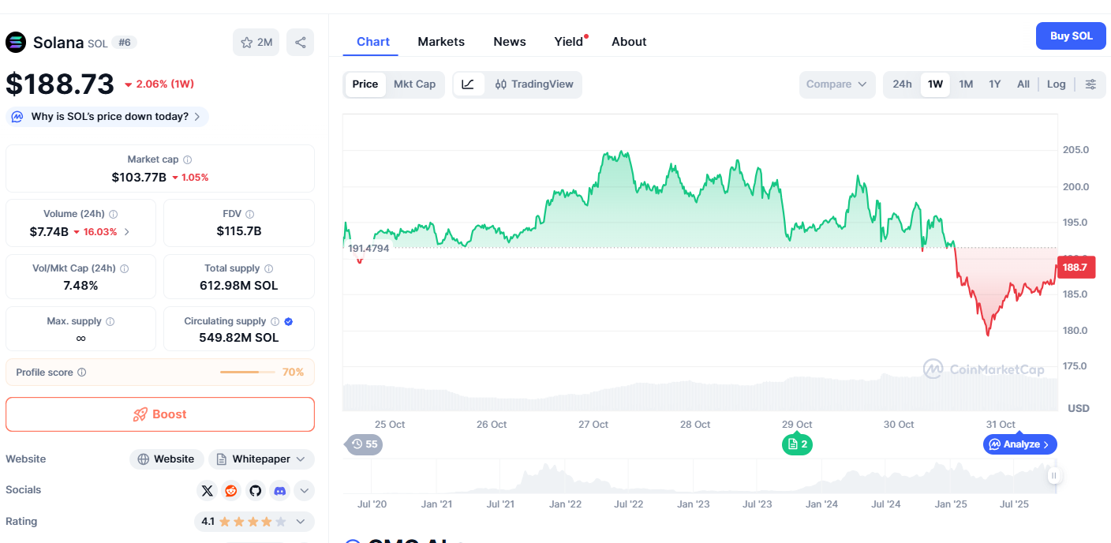Click the Buy SOL button
This screenshot has width=1111, height=543.
pos(1071,36)
